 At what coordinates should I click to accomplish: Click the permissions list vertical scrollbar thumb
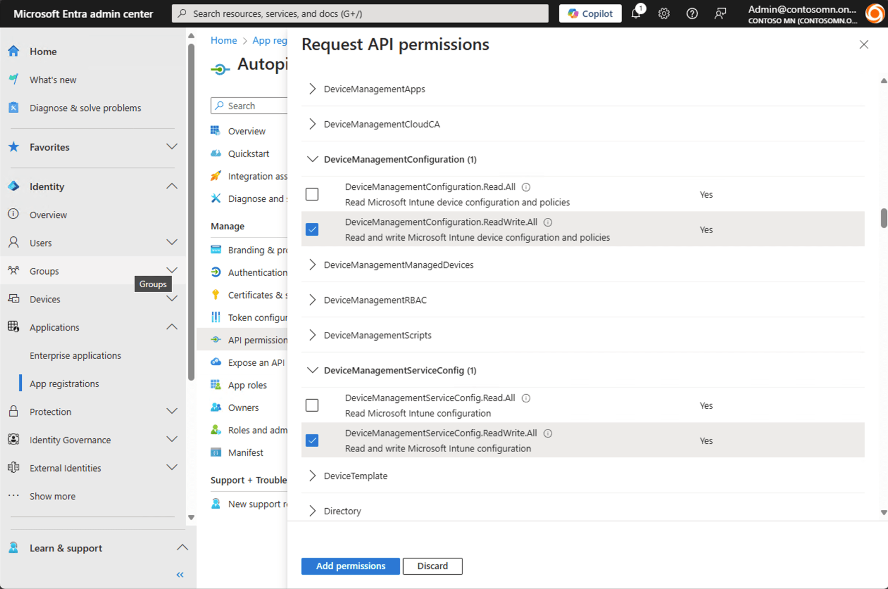(884, 218)
